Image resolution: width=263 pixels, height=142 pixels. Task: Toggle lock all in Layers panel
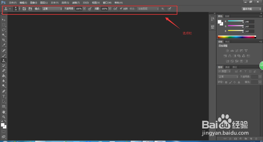coord(239,82)
